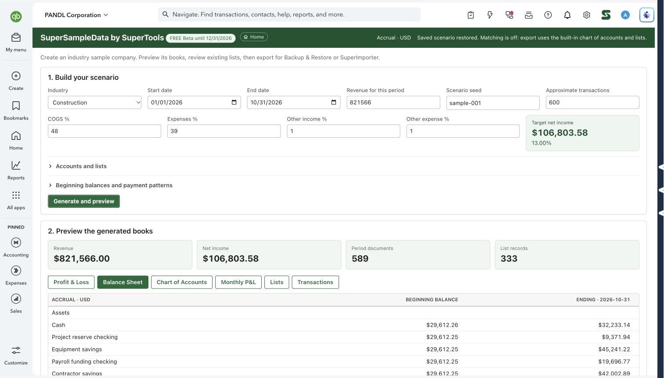Click Equipment savings row label
The height and width of the screenshot is (378, 664).
click(77, 349)
